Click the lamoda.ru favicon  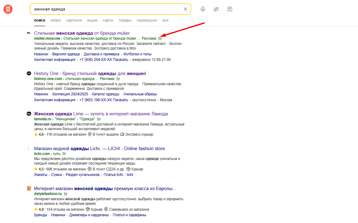click(29, 114)
